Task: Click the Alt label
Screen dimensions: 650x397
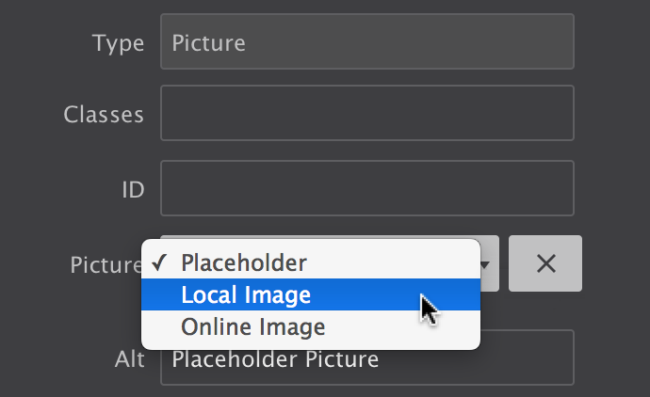Action: click(x=130, y=359)
